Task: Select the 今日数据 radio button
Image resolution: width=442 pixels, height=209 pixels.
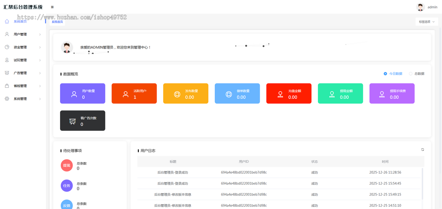Action: tap(385, 74)
